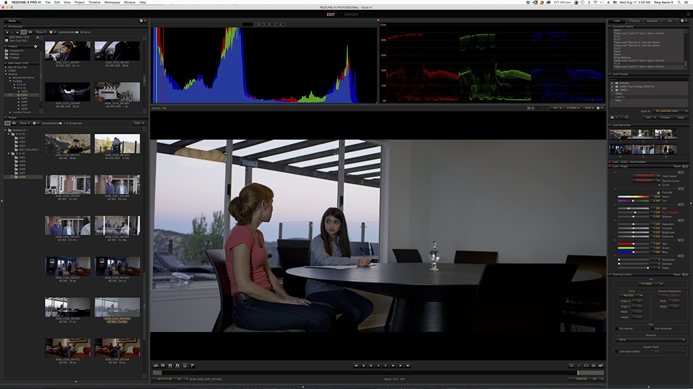Enable the Flip Horizontal checkbox
The width and height of the screenshot is (693, 389).
click(652, 329)
